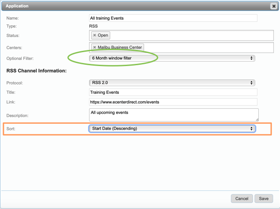Screen dimensions: 280x209
Task: Select the Malibu Business Center tag label
Action: [120, 47]
